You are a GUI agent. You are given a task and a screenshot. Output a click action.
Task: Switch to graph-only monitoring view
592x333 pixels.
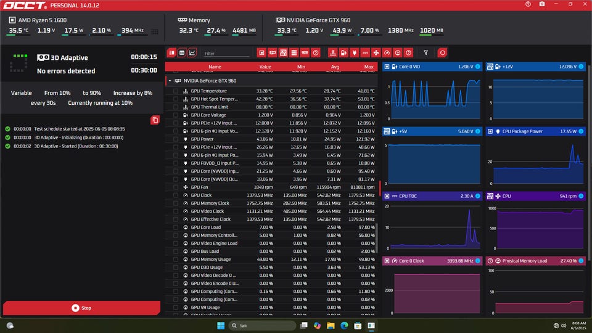[x=192, y=53]
